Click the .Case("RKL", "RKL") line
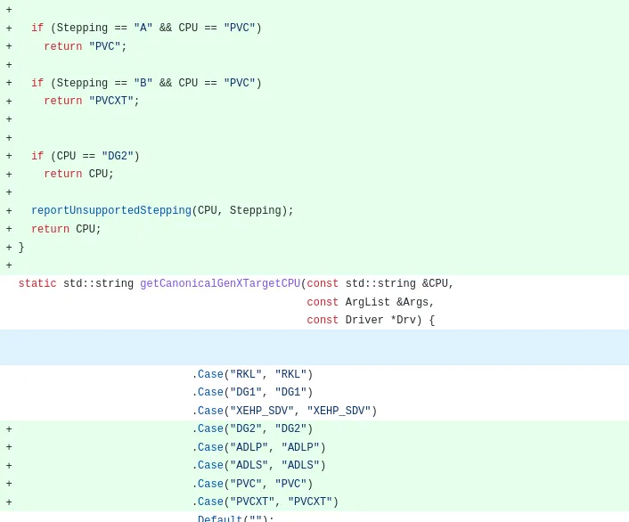The width and height of the screenshot is (629, 522). [252, 375]
